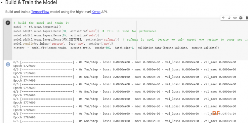248x123 pixels.
Task: Copy link to cell via chain icon
Action: tap(235, 18)
